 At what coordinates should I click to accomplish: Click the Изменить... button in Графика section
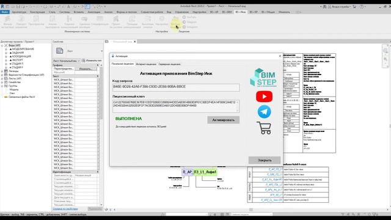pyautogui.click(x=86, y=69)
